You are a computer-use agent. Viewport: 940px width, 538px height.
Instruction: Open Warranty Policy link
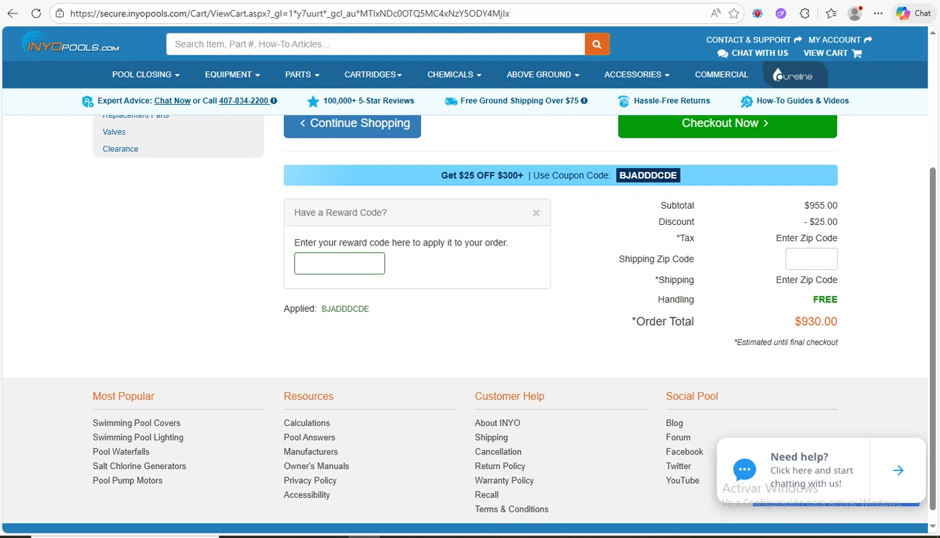[504, 481]
